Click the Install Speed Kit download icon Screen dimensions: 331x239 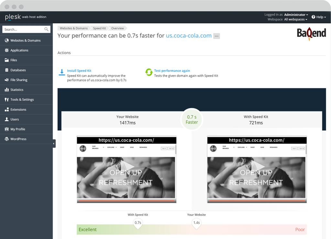click(x=62, y=72)
